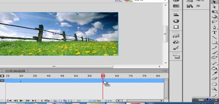Open the Align panel icon
Viewport: 219px width, 104px height.
[x=176, y=15]
